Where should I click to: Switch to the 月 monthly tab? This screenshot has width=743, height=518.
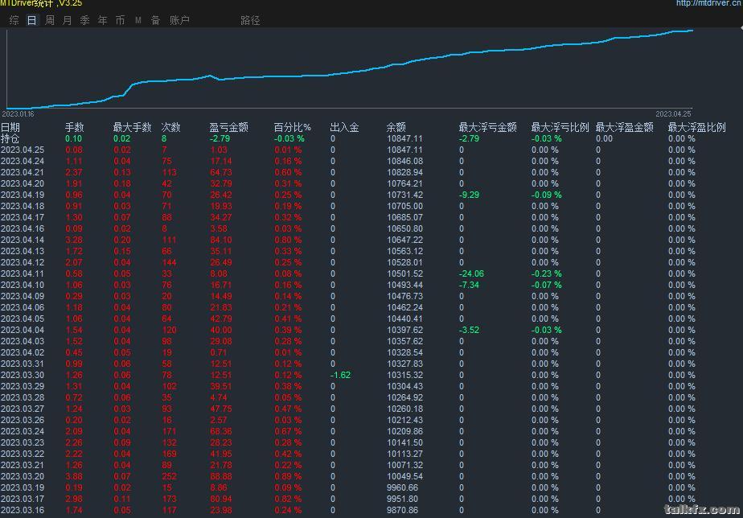tap(68, 20)
